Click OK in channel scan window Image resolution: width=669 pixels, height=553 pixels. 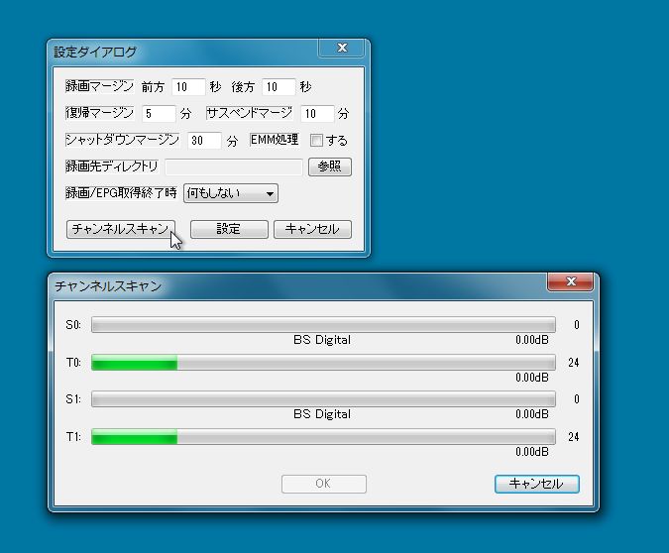point(324,484)
